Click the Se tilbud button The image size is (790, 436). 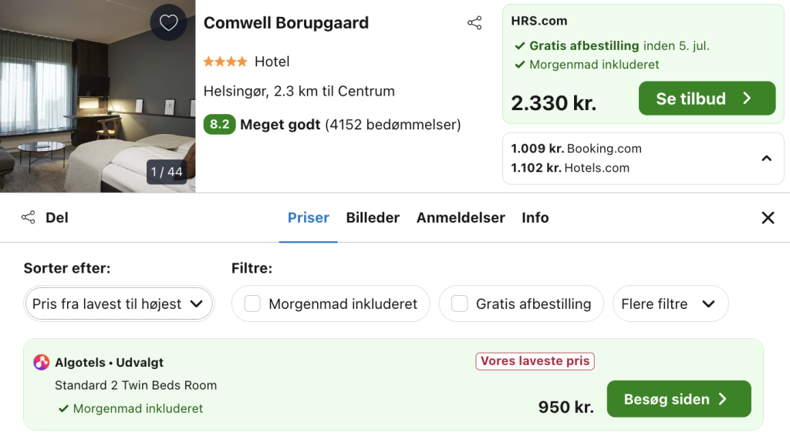pyautogui.click(x=707, y=98)
